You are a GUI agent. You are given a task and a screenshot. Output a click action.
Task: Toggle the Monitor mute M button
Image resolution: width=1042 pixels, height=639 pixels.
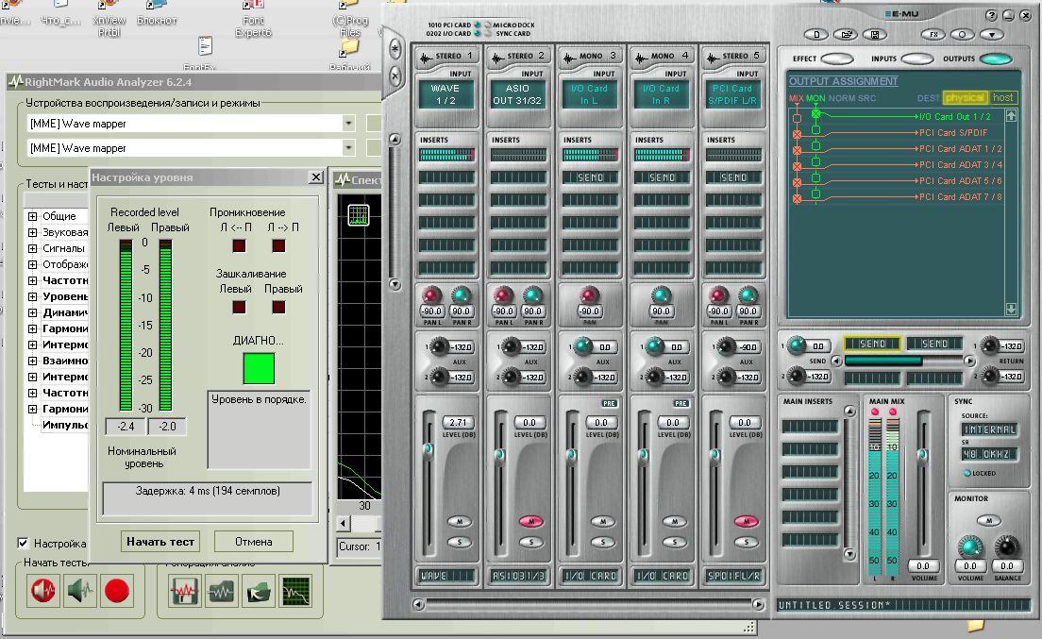989,521
